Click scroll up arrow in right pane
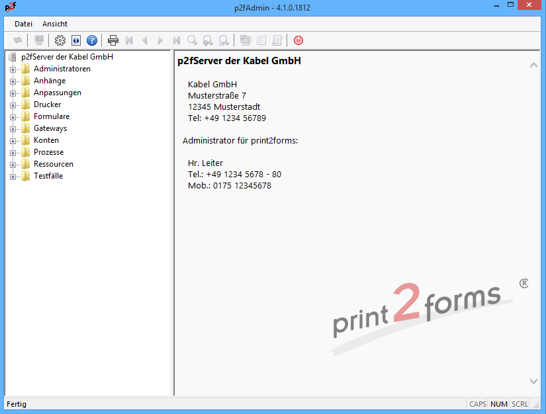The width and height of the screenshot is (546, 414). coord(534,65)
